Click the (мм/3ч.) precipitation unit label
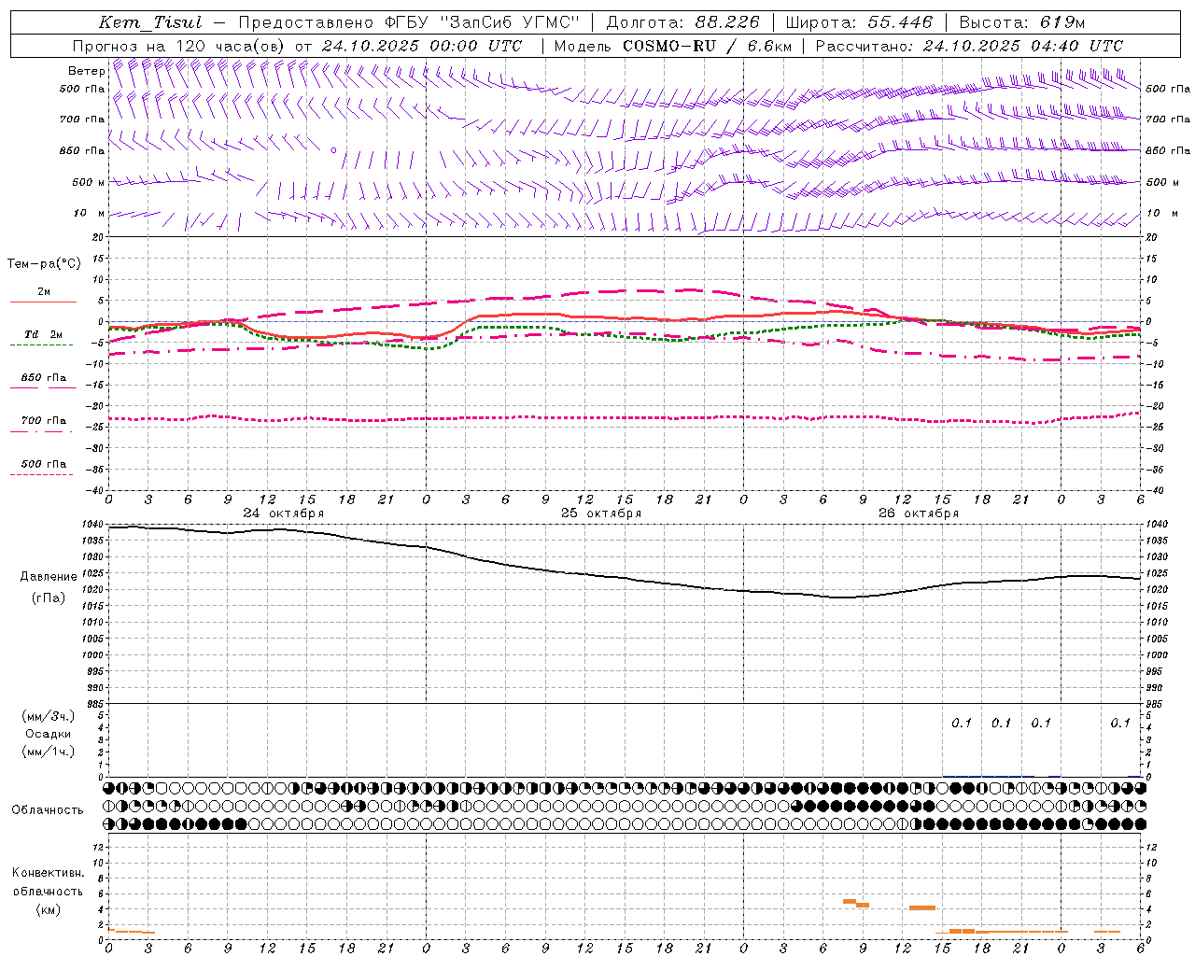This screenshot has width=1195, height=956. click(49, 717)
